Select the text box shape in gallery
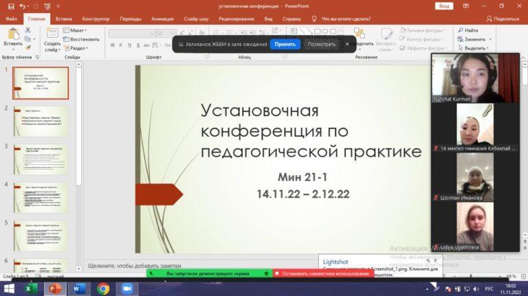 [294, 31]
